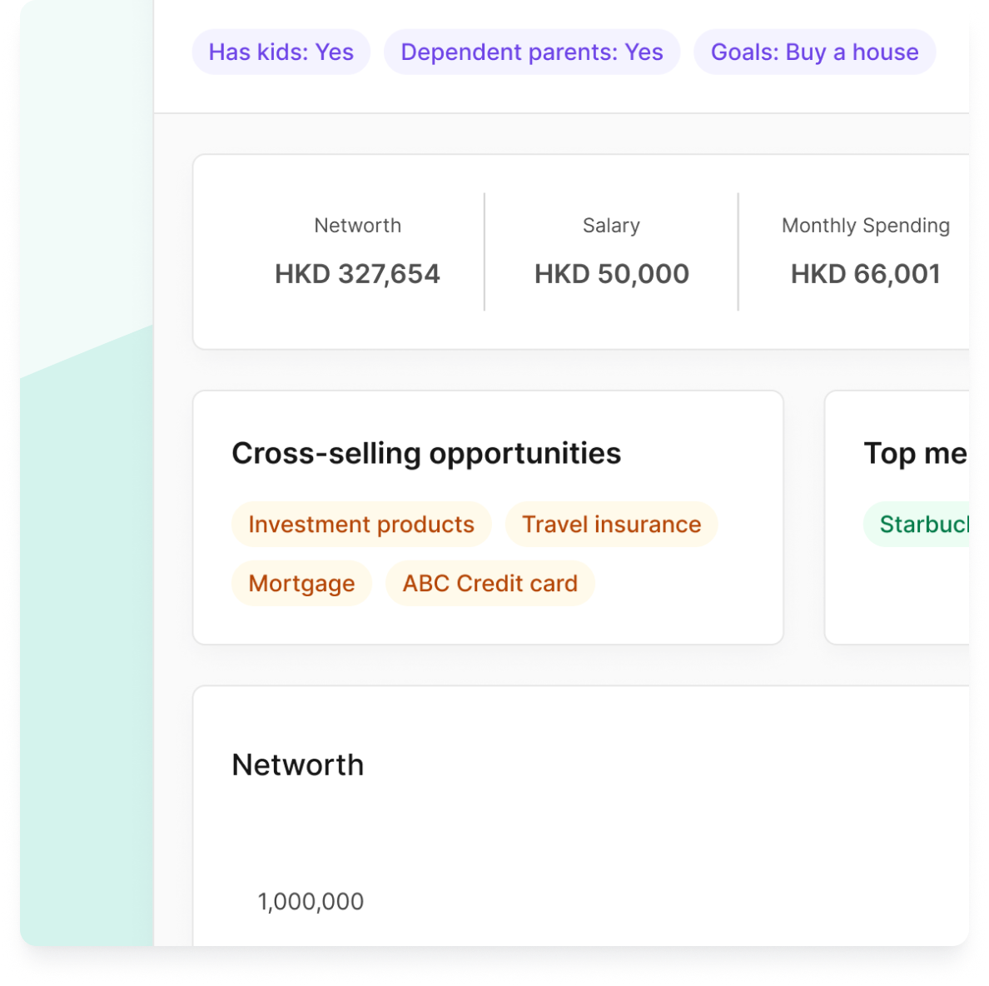The height and width of the screenshot is (986, 989).
Task: Select the Cross-selling opportunities heading
Action: (x=426, y=454)
